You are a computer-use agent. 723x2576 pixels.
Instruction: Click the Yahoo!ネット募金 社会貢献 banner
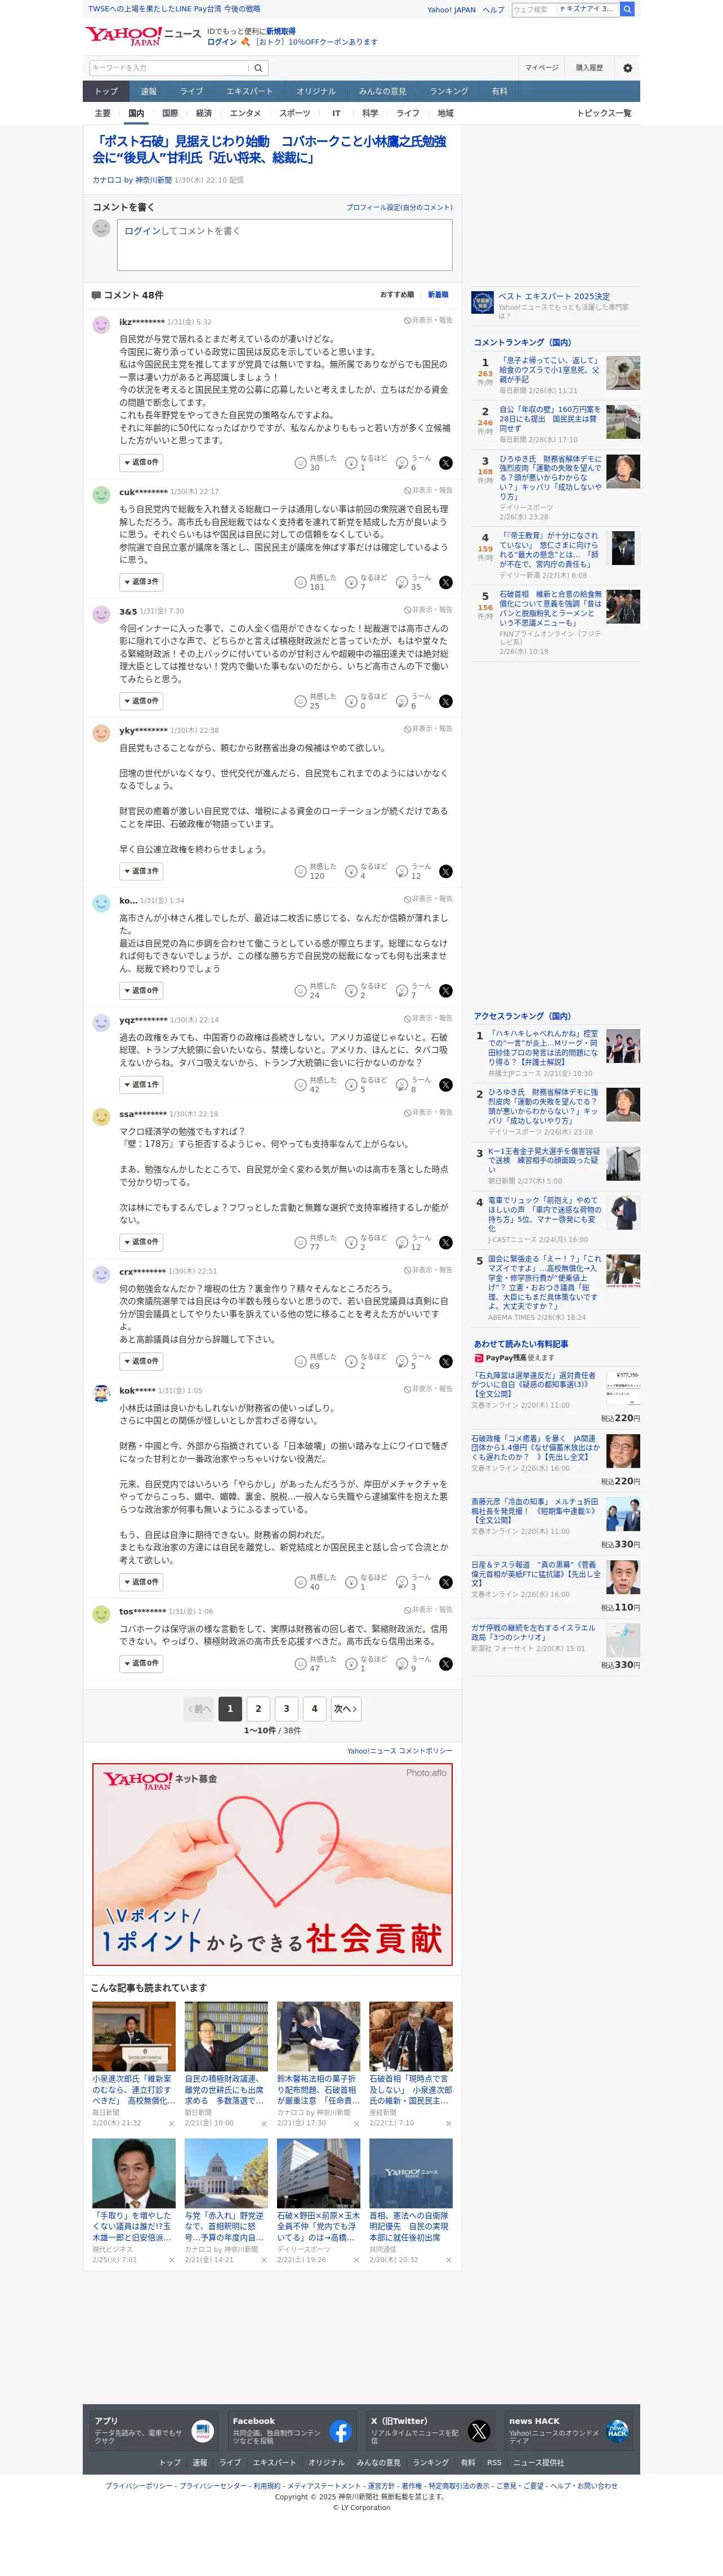(x=272, y=1863)
